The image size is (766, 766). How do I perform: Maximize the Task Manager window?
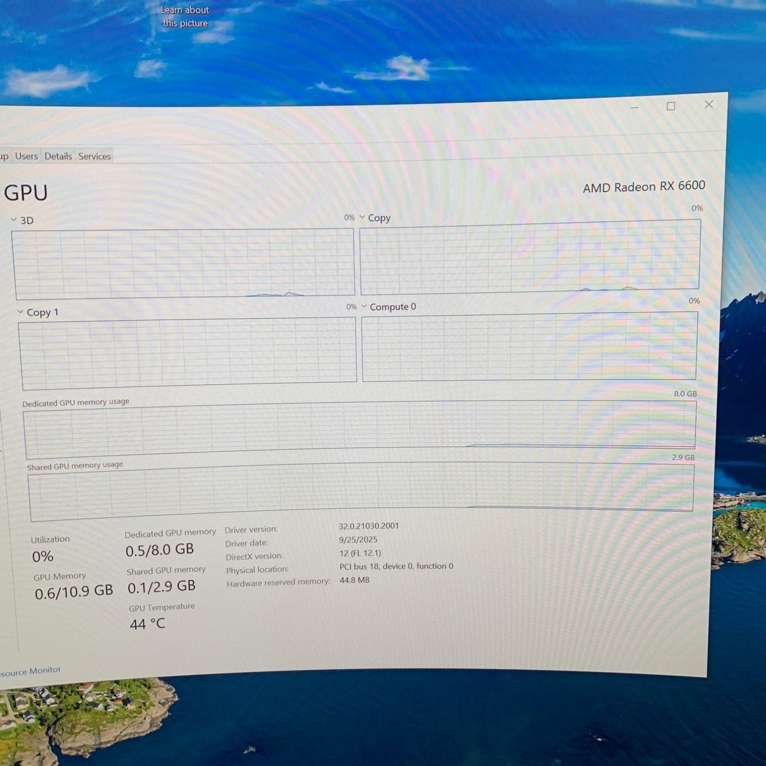pyautogui.click(x=671, y=105)
